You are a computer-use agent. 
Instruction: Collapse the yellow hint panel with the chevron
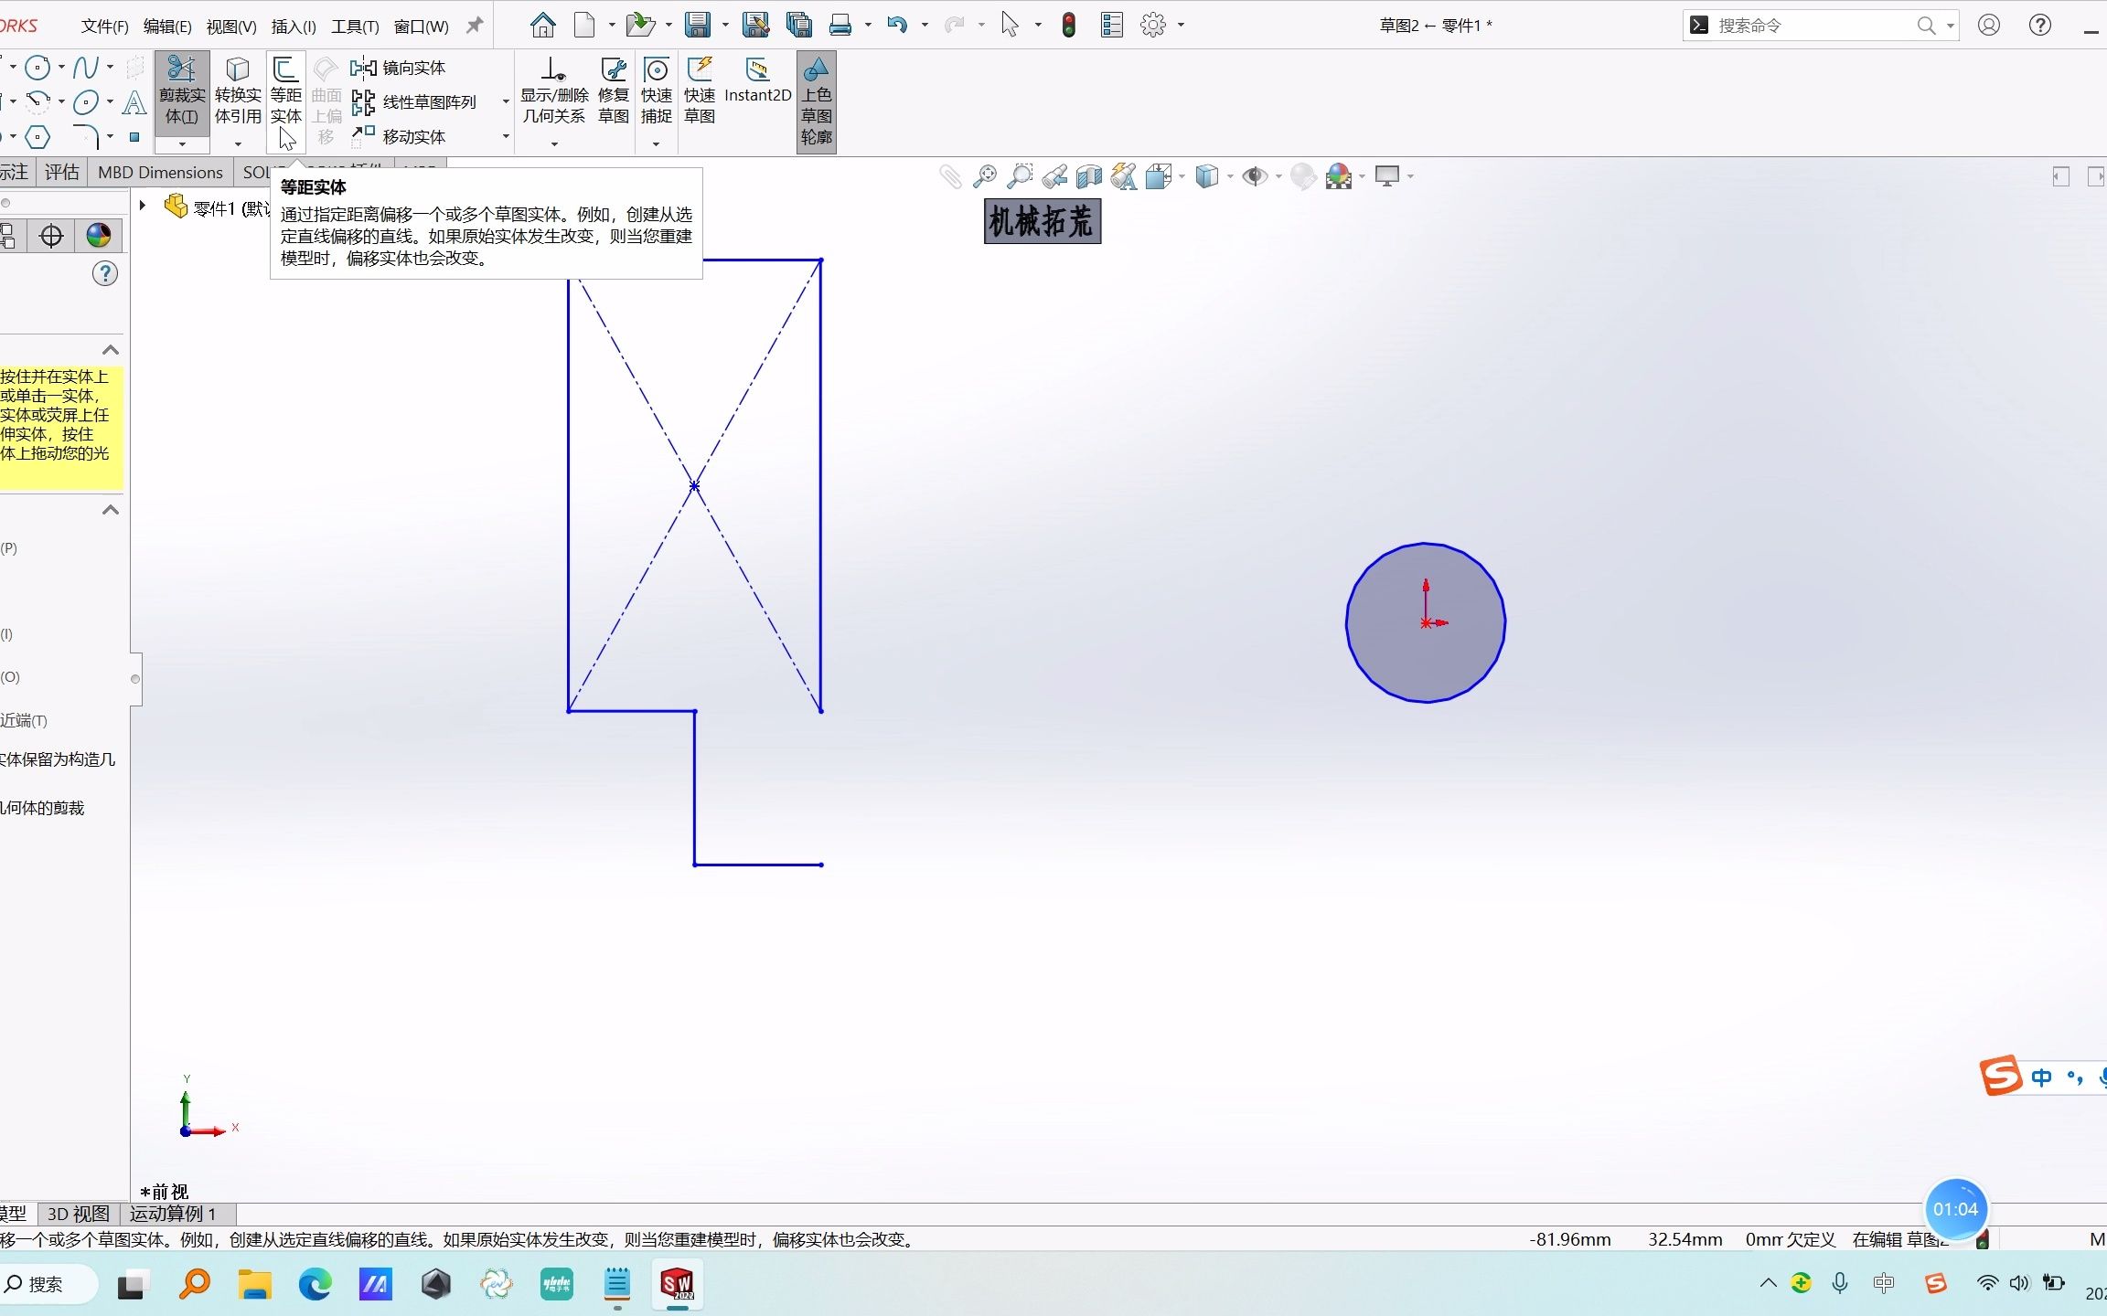[x=110, y=348]
